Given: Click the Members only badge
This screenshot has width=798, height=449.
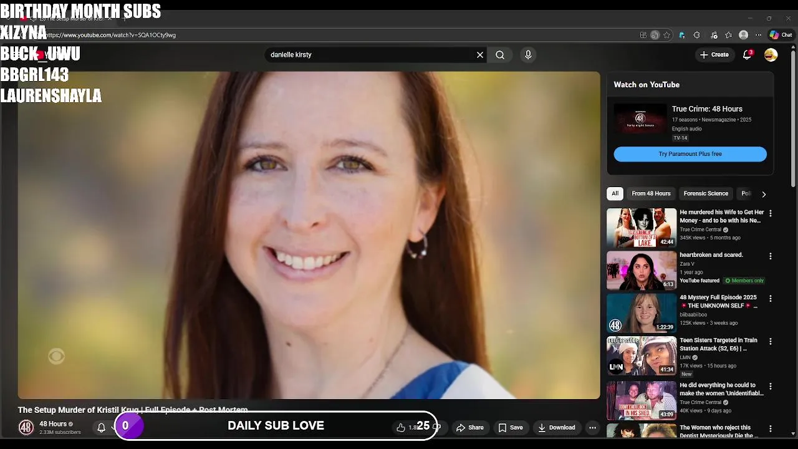Looking at the screenshot, I should pyautogui.click(x=744, y=281).
